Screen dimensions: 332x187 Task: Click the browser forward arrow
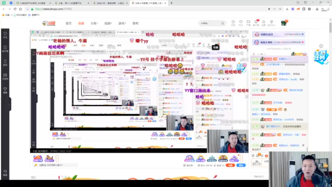click(9, 9)
